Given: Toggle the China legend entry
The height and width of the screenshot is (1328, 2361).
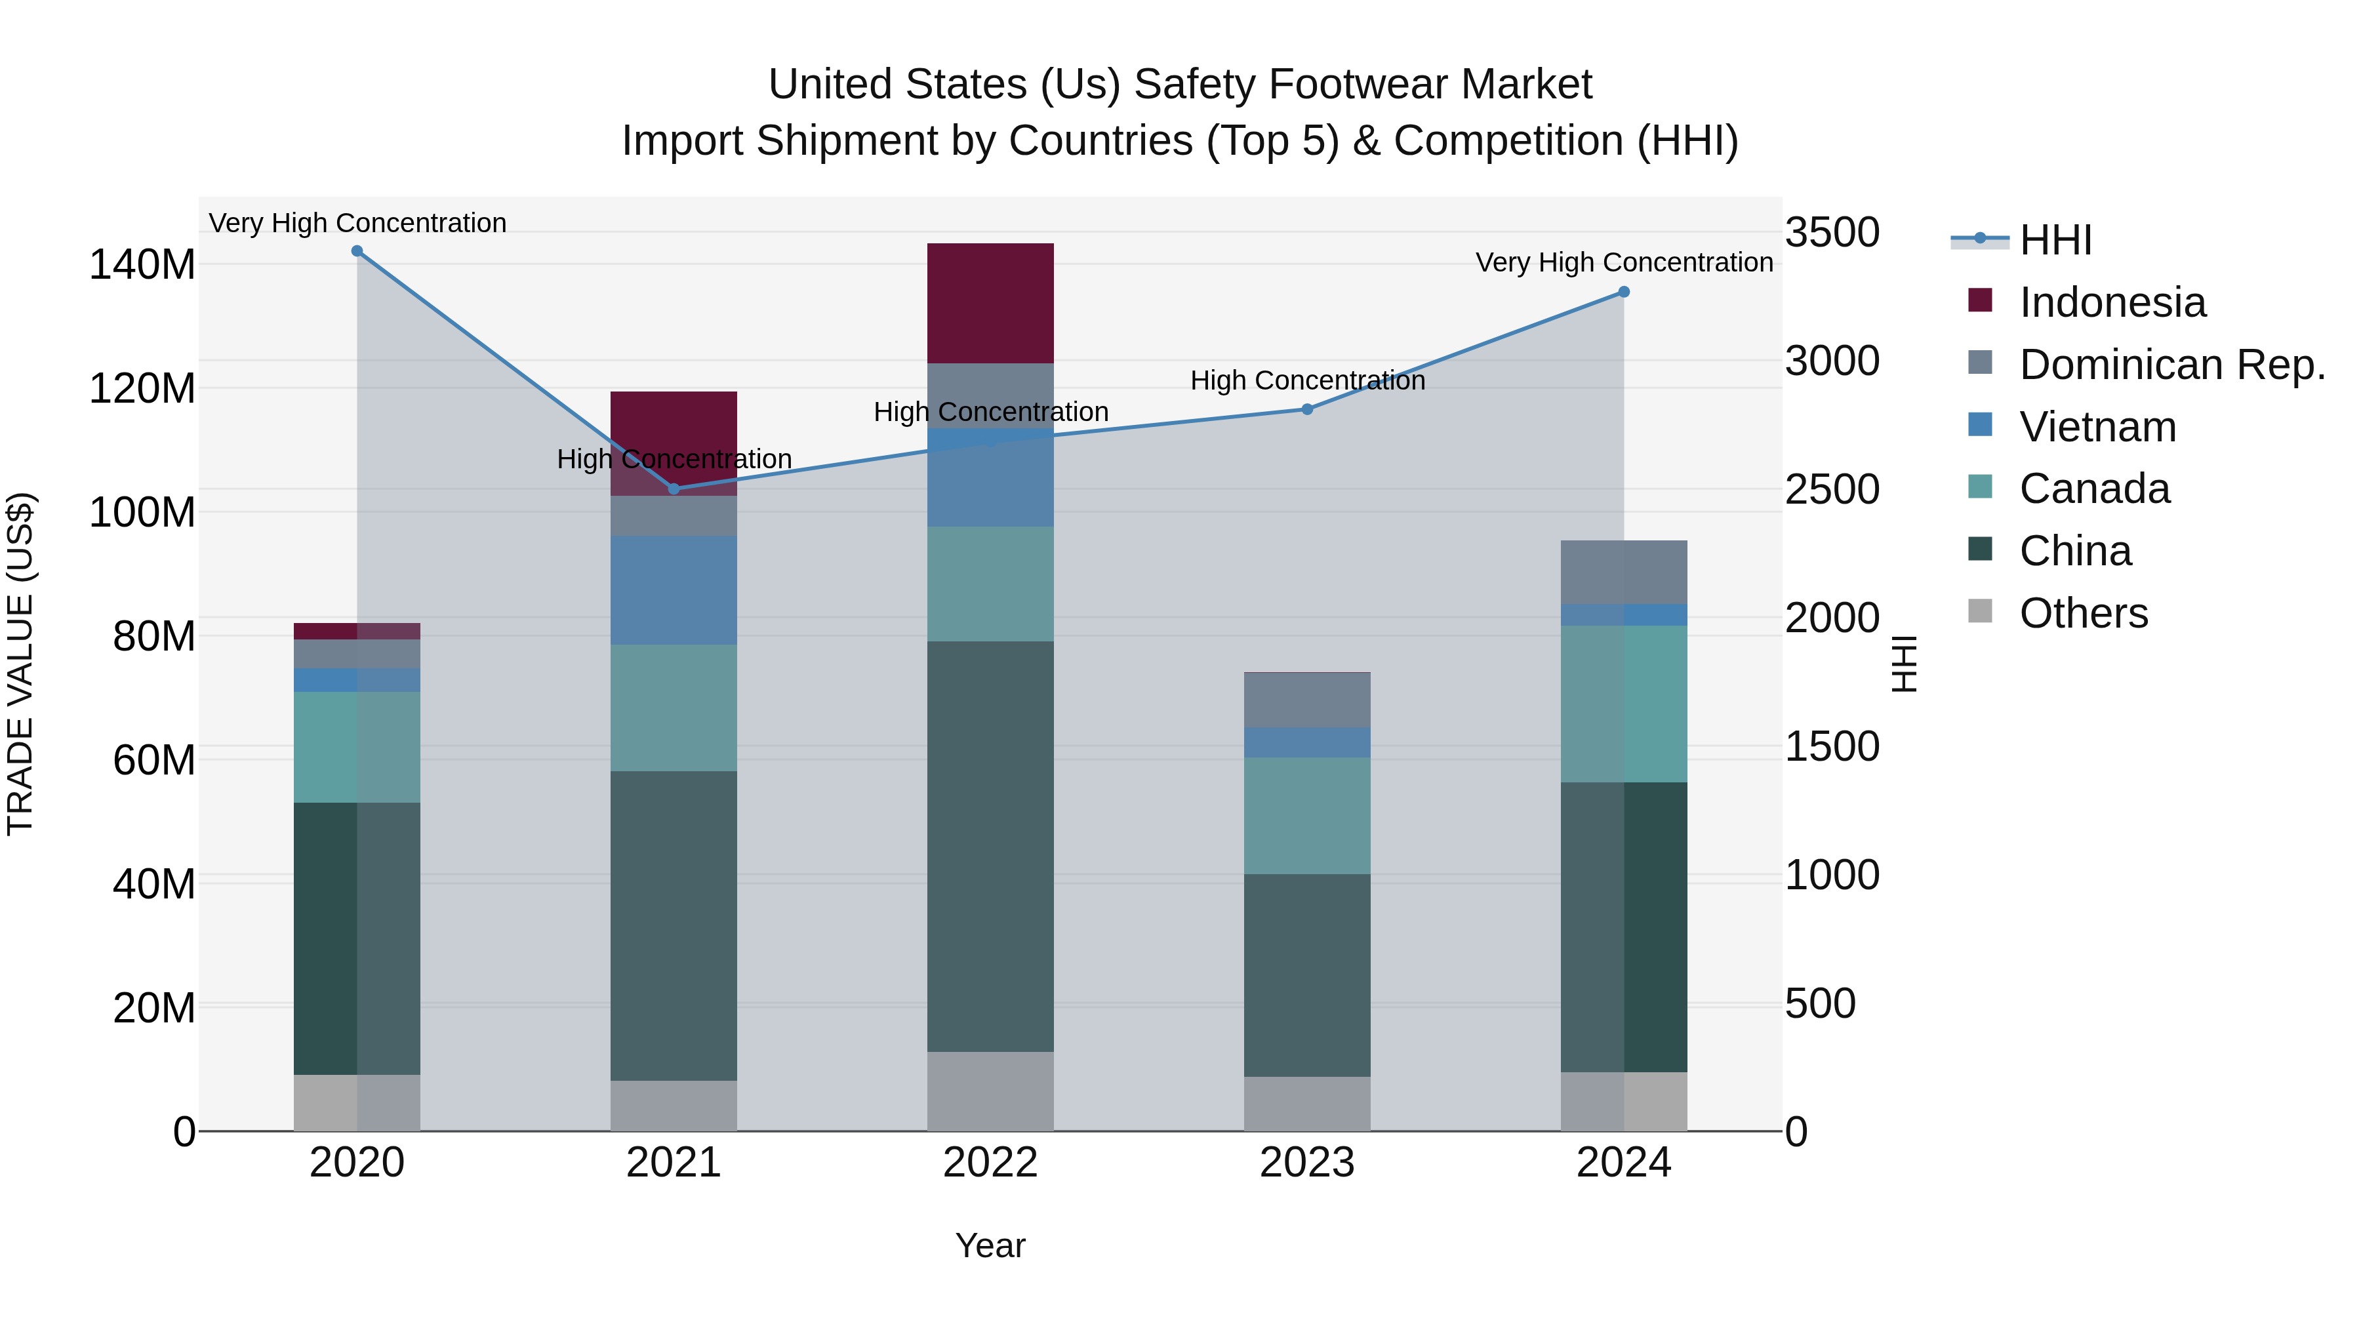Looking at the screenshot, I should pos(2049,551).
